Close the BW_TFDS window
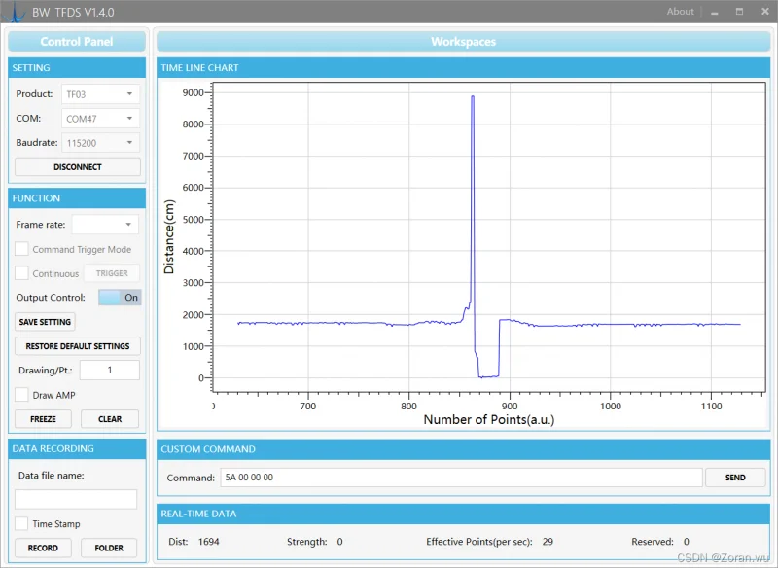The image size is (778, 568). pyautogui.click(x=763, y=12)
